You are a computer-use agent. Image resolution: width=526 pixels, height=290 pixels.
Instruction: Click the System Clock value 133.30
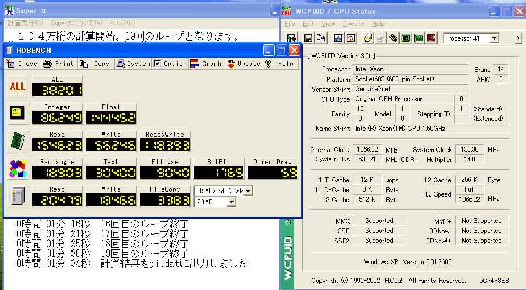[469, 149]
